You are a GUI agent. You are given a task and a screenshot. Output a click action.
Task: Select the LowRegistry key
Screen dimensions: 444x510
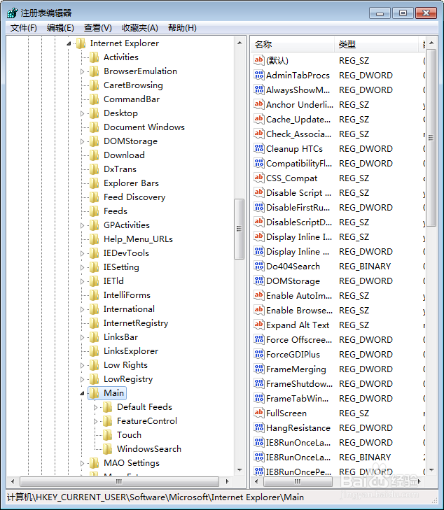tap(128, 379)
